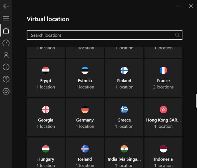Click the Search locations field
Image resolution: width=197 pixels, height=168 pixels.
[x=101, y=35]
